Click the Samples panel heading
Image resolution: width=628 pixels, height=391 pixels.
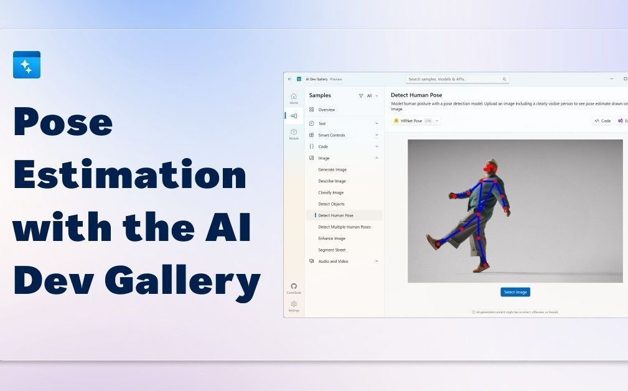tap(320, 95)
